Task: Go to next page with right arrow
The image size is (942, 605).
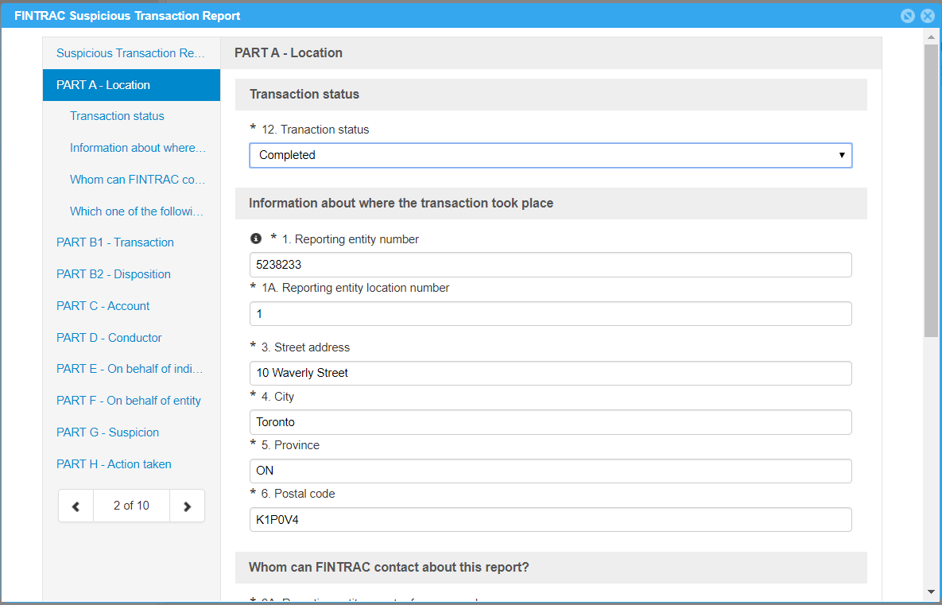Action: (x=187, y=506)
